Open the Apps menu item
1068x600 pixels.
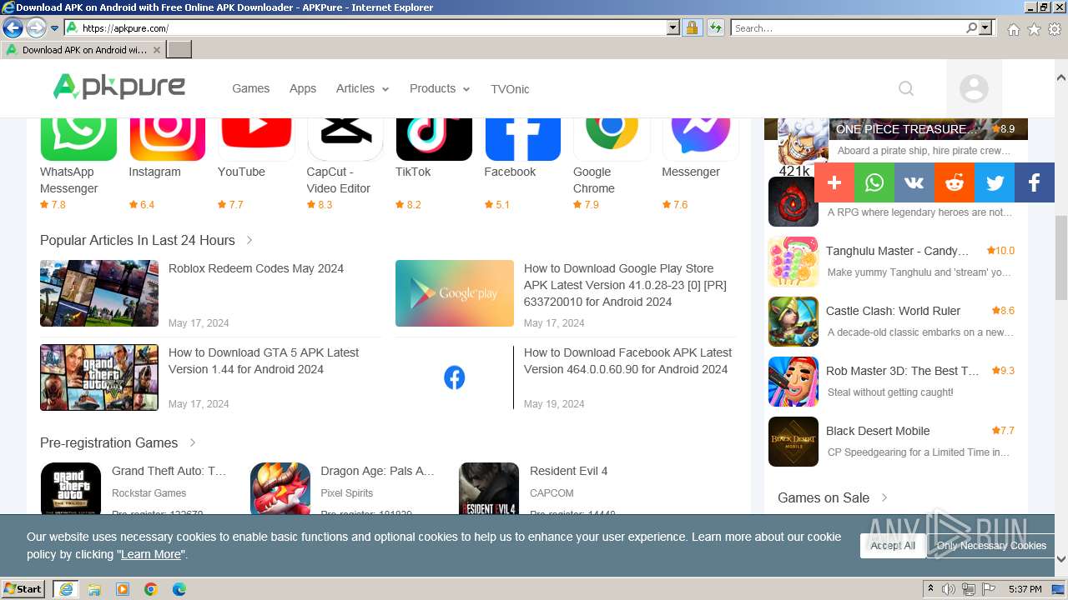click(x=303, y=88)
